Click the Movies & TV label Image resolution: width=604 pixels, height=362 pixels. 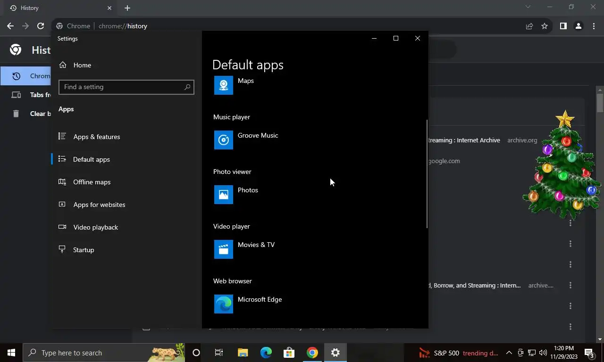click(x=256, y=245)
